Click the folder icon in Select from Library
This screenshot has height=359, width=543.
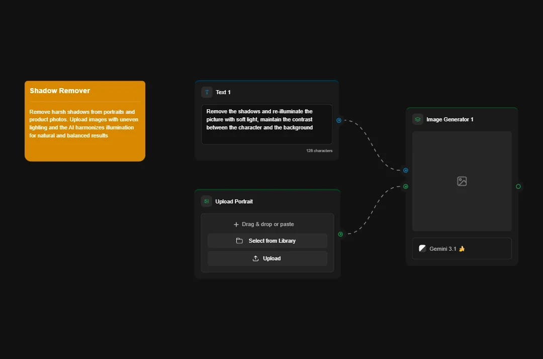click(x=239, y=241)
